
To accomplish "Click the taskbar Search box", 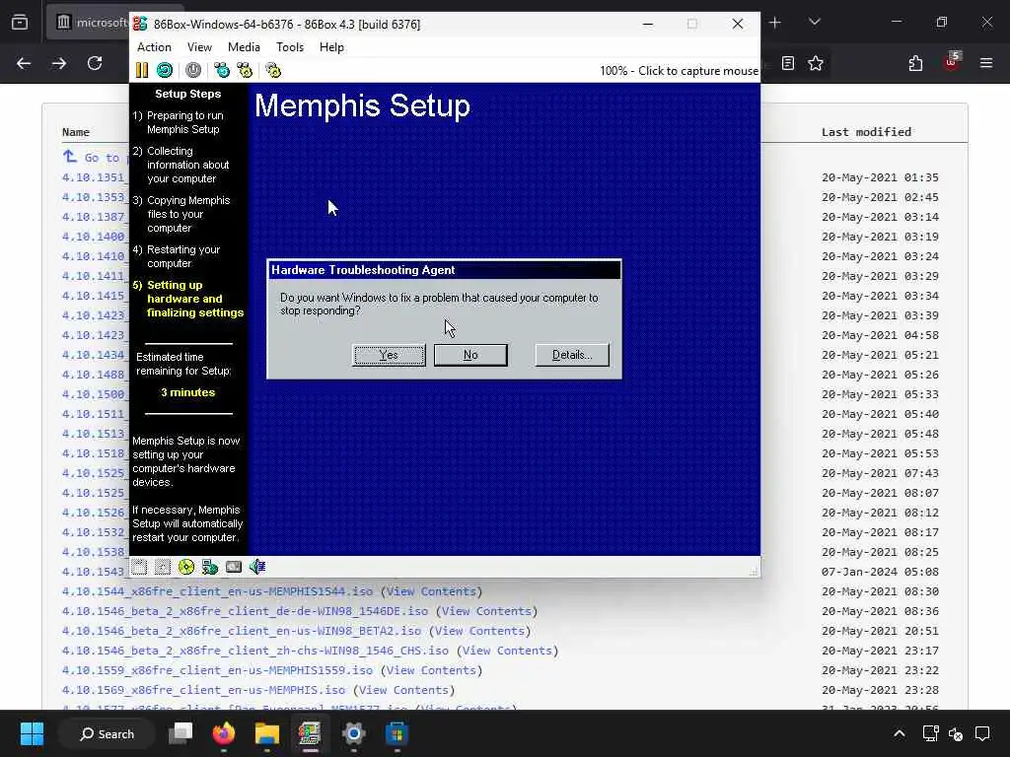I will [107, 733].
